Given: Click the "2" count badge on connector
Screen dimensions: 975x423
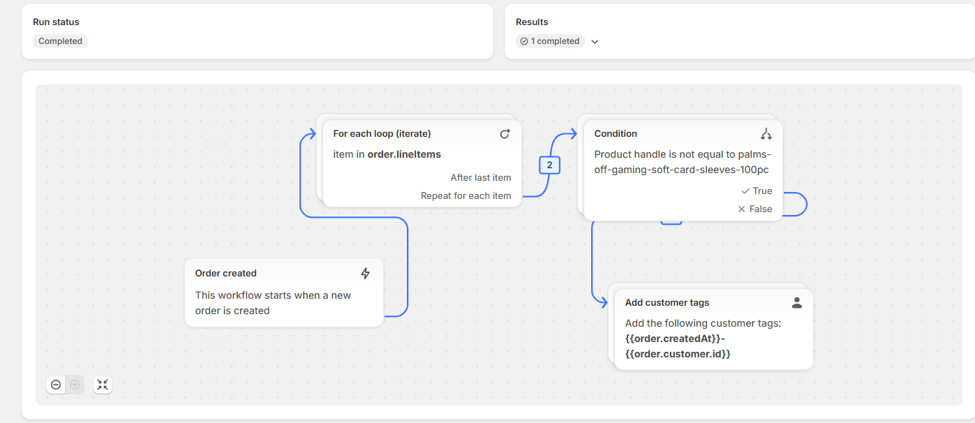Looking at the screenshot, I should 549,165.
